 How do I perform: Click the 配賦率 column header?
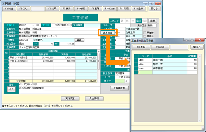tap(192, 56)
